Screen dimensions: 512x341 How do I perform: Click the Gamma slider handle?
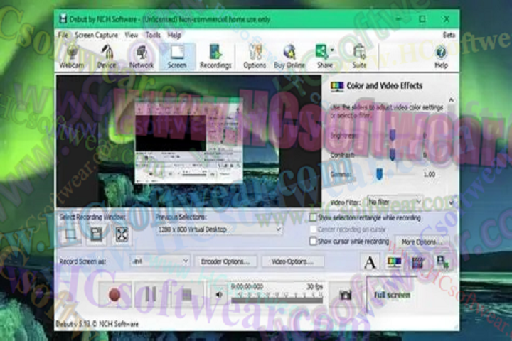pos(380,173)
